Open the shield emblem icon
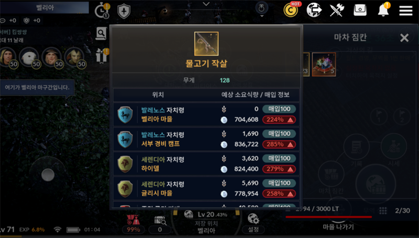 pos(124,11)
